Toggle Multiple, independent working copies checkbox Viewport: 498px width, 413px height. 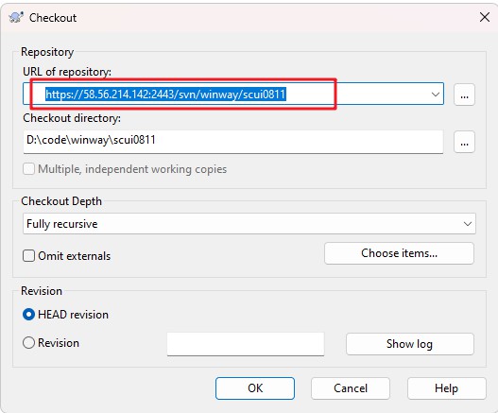[x=28, y=168]
